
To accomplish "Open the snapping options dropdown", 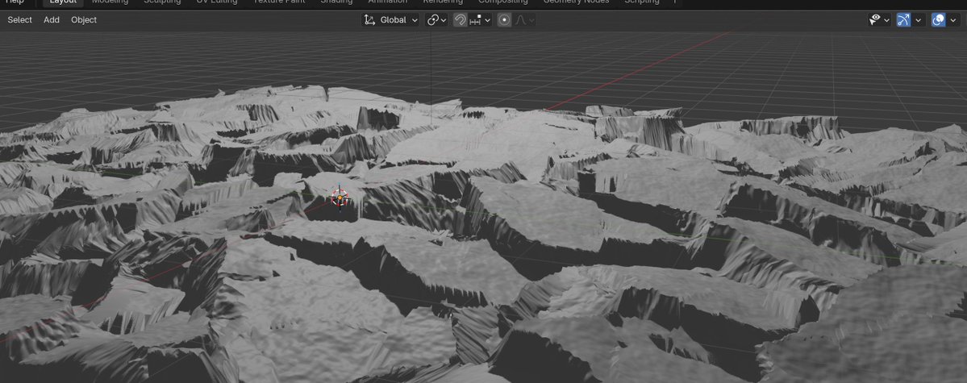I will (480, 19).
